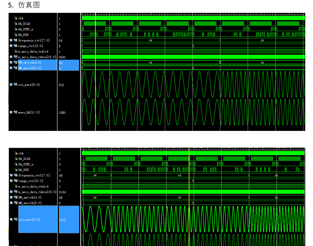Image resolution: width=313 pixels, height=246 pixels.
Task: Expand the FM_switch[4:0] bus in top panel
Action: coord(11,62)
